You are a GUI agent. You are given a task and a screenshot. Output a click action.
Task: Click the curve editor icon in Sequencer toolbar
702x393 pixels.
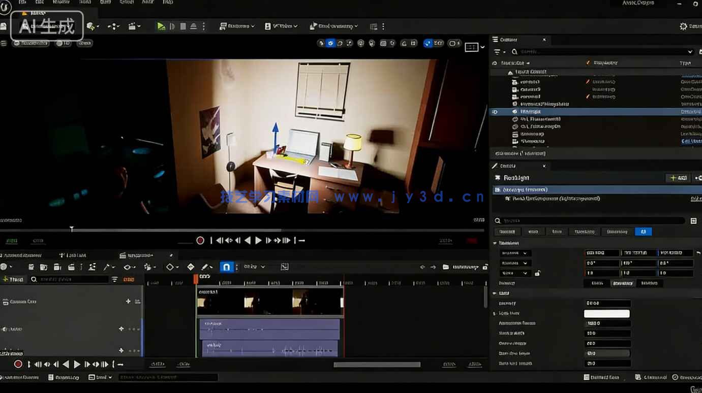[x=284, y=267]
